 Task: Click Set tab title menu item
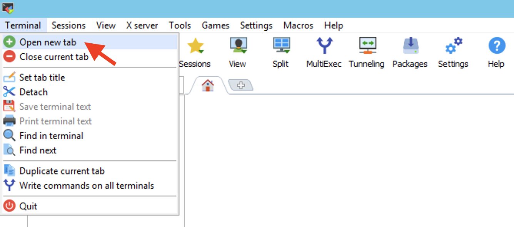click(x=42, y=77)
